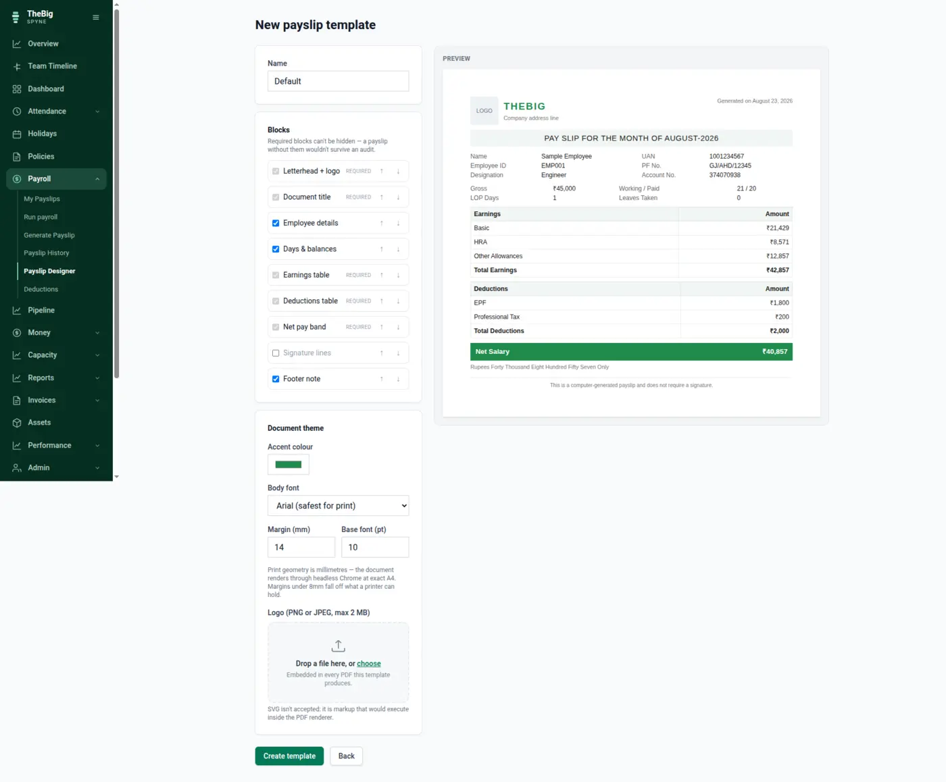Expand the Invoices menu chevron

point(97,400)
